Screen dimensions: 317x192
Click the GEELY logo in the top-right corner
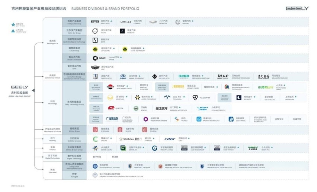click(x=297, y=9)
